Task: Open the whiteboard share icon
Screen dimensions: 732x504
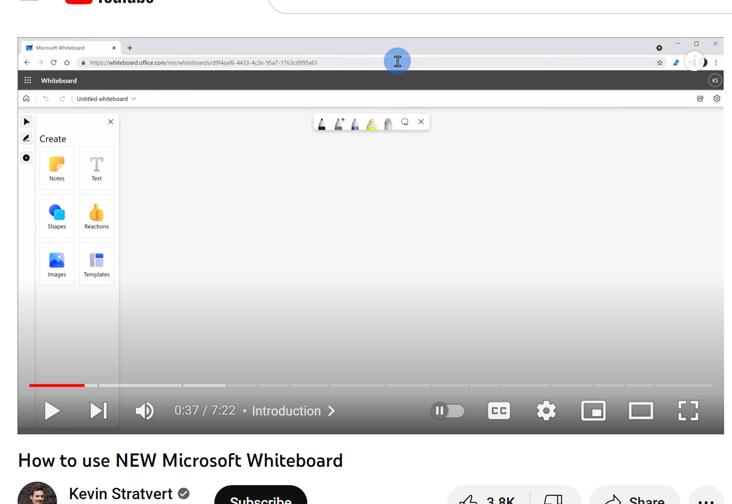Action: click(x=700, y=99)
